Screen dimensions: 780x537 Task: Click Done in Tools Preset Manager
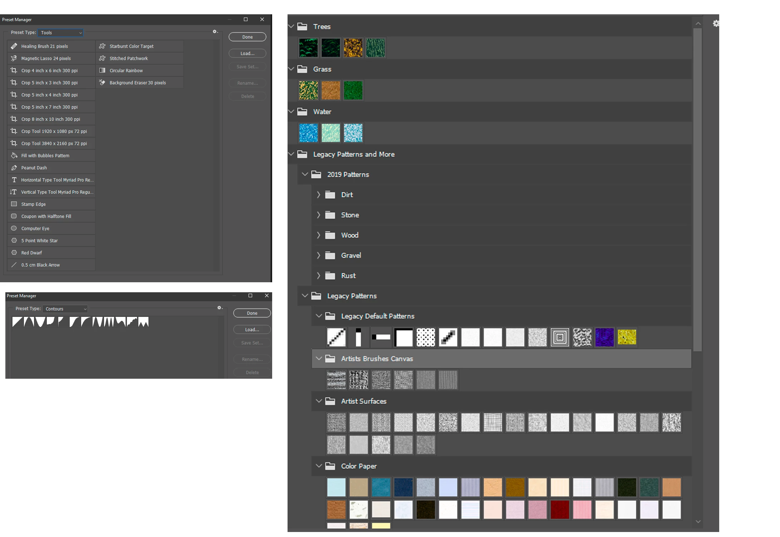[247, 37]
